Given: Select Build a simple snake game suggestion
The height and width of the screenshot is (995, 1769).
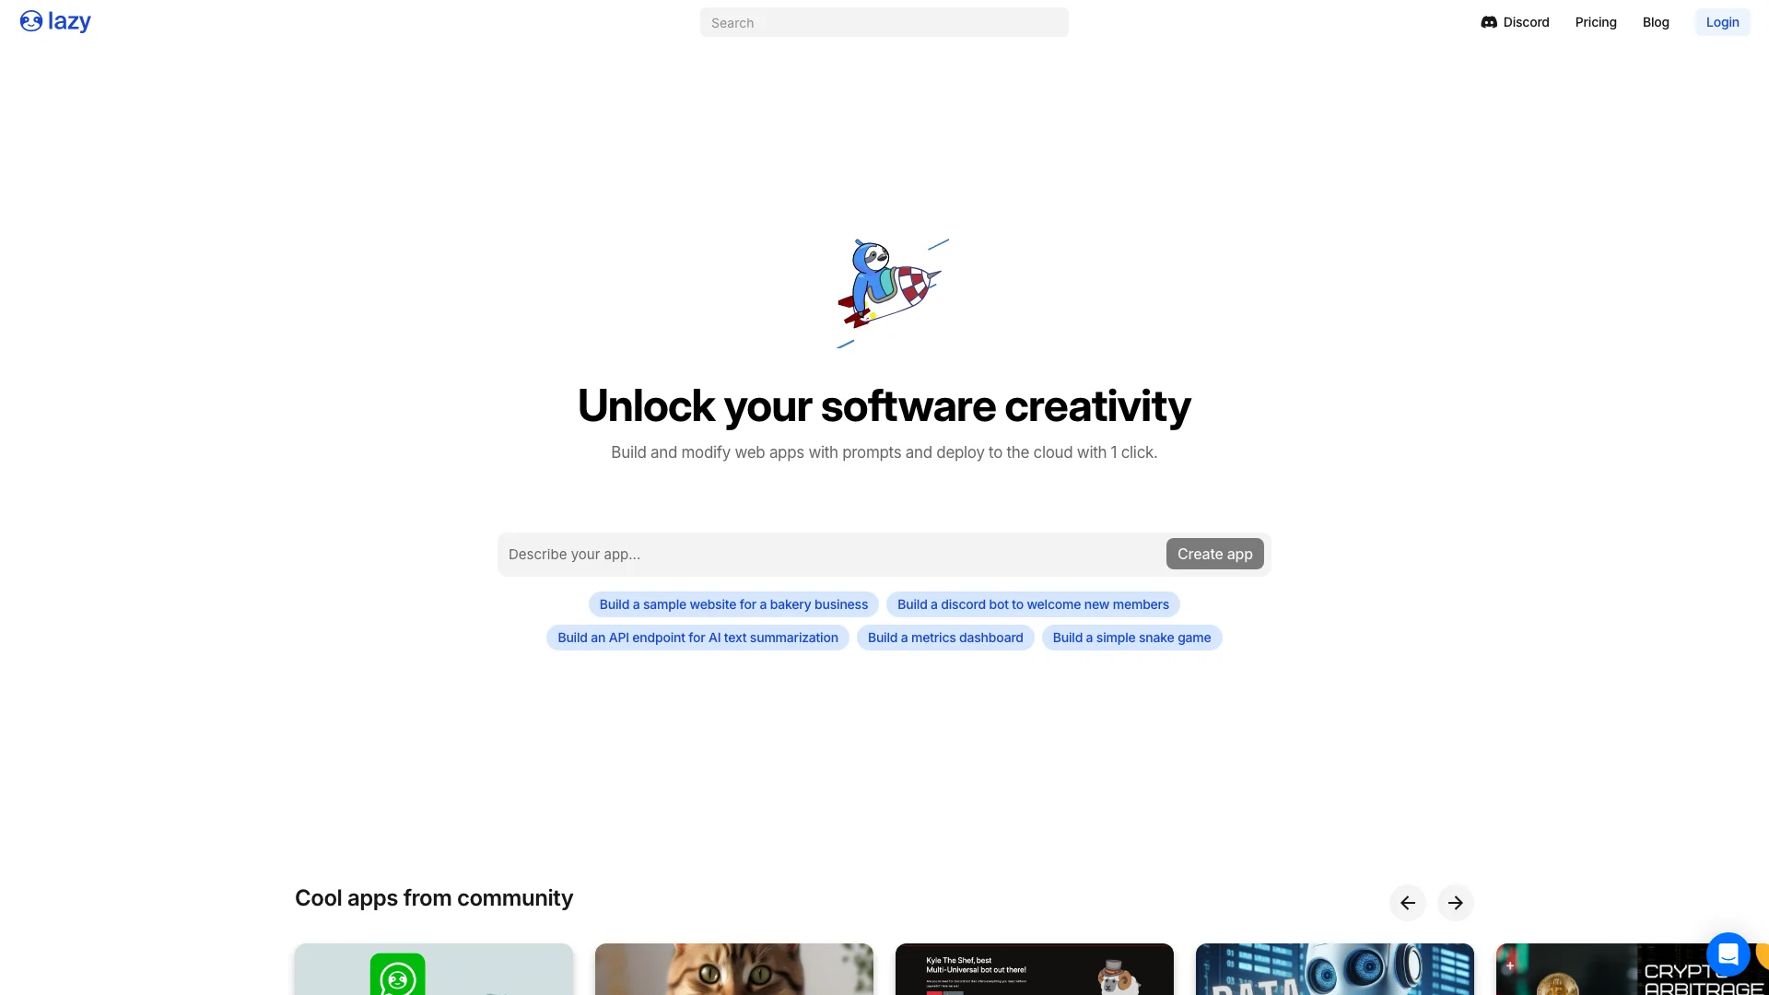Looking at the screenshot, I should (x=1131, y=637).
